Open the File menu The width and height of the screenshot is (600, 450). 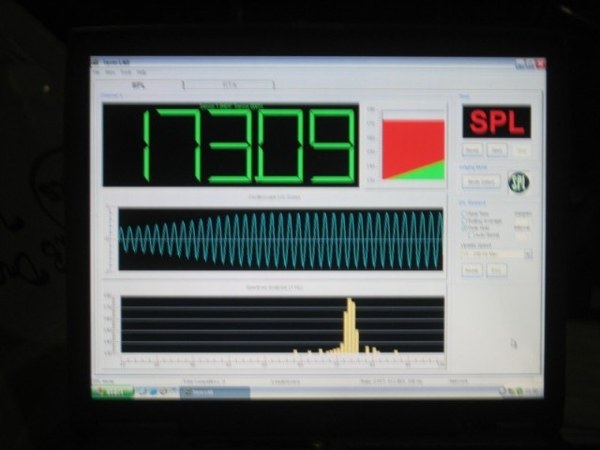96,72
